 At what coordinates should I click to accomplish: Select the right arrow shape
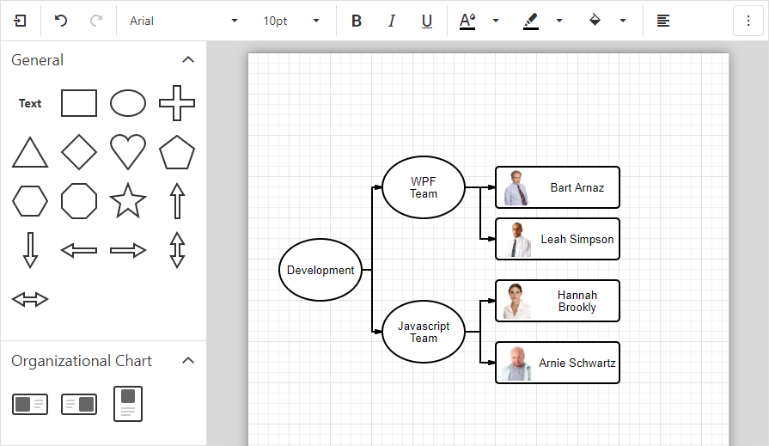(128, 250)
